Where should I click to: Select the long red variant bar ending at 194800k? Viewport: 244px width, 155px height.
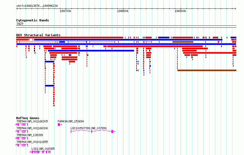tap(70, 38)
